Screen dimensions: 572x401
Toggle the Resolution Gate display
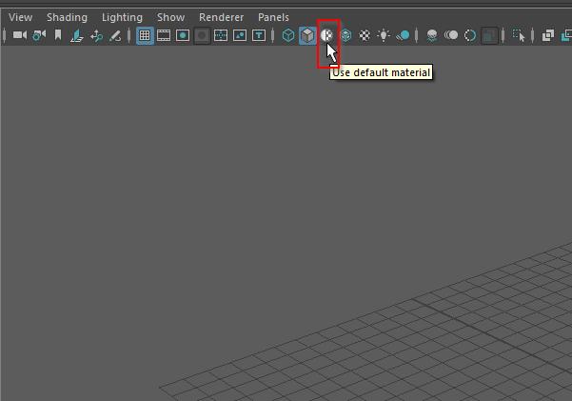pyautogui.click(x=183, y=35)
